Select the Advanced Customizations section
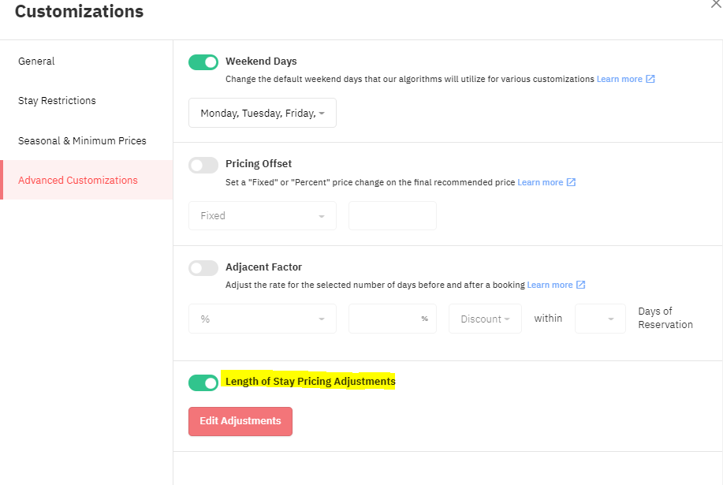The height and width of the screenshot is (485, 723). (87, 180)
